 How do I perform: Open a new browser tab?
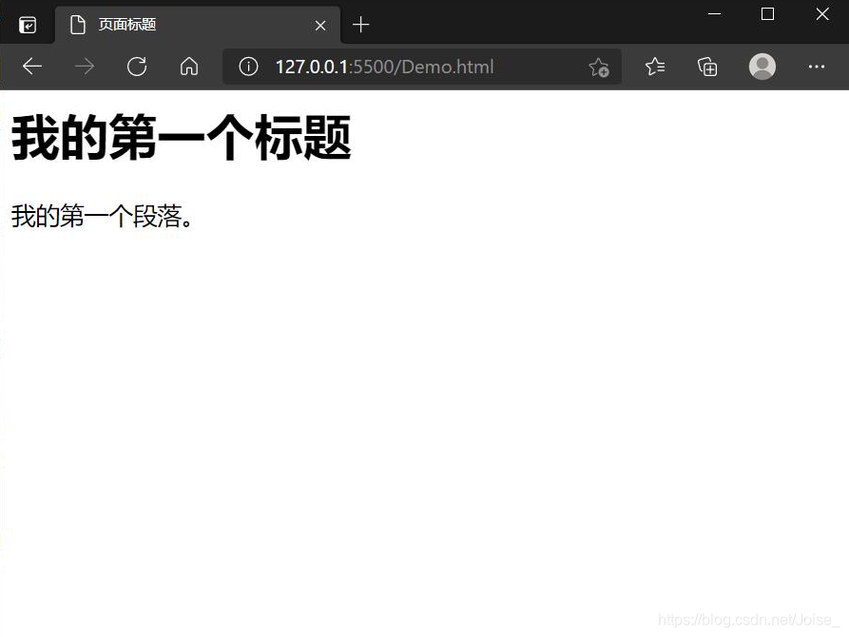[x=360, y=24]
